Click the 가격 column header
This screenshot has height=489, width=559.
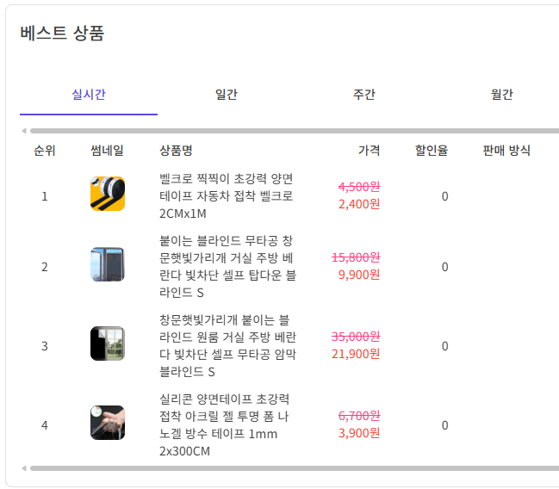[x=369, y=150]
